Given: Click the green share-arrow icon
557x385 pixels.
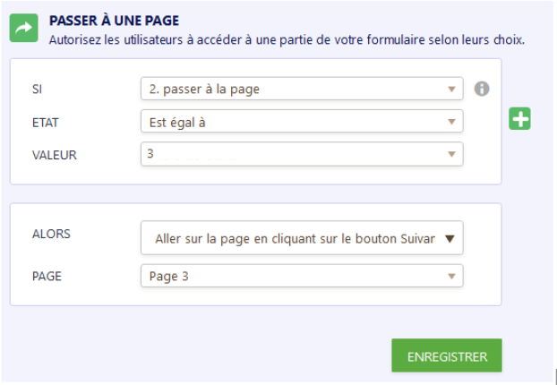Looking at the screenshot, I should point(24,29).
